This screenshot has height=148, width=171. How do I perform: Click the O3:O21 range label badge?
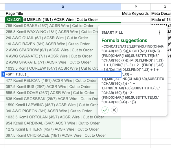coord(14,19)
